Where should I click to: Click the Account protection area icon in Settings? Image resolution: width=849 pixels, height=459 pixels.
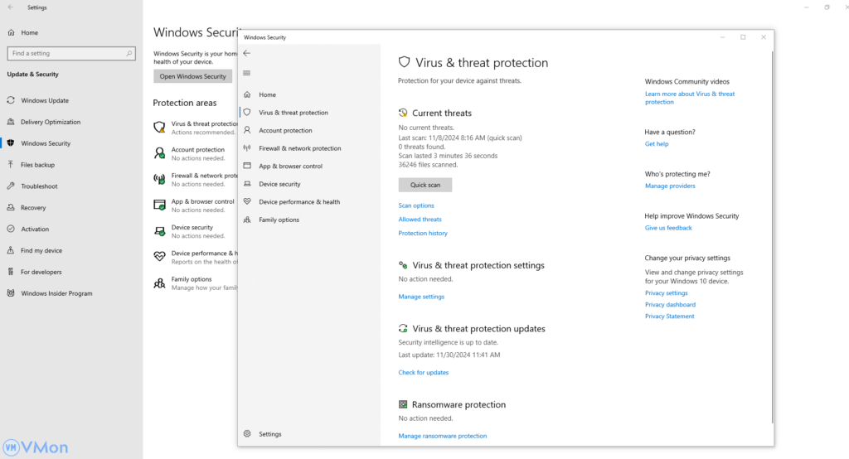tap(160, 153)
